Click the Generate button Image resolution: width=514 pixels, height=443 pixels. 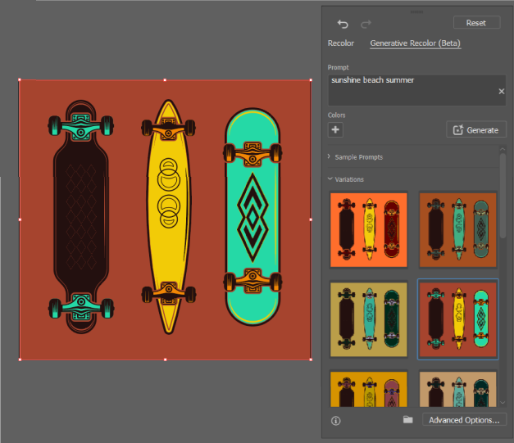coord(476,129)
